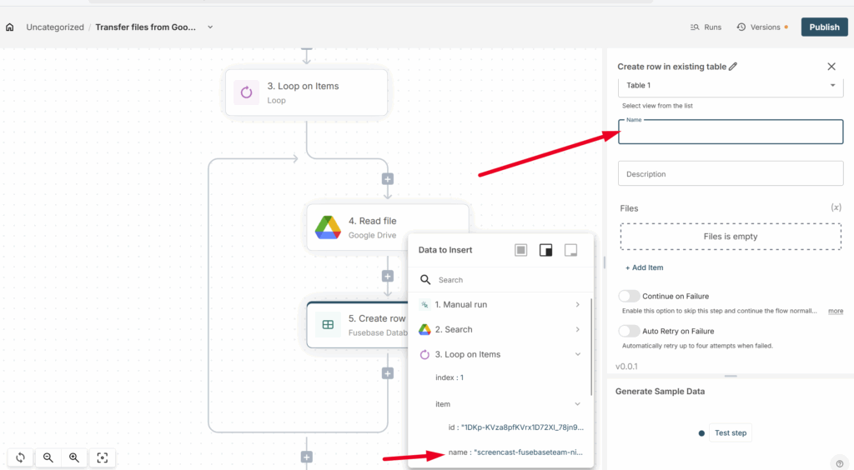Image resolution: width=854 pixels, height=470 pixels.
Task: Open the Runs page
Action: (x=706, y=27)
